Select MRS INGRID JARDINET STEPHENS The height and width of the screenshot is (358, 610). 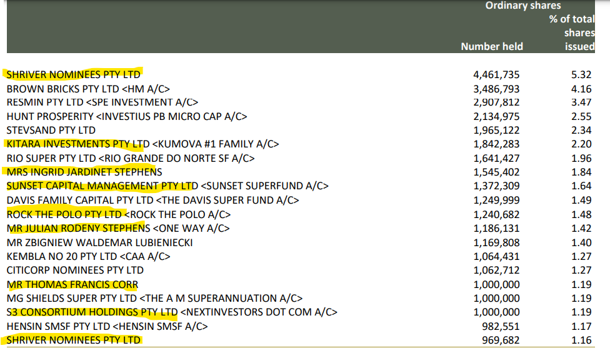(x=84, y=172)
